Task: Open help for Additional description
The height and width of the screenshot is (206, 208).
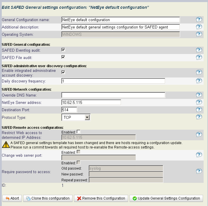Action: click(x=199, y=27)
